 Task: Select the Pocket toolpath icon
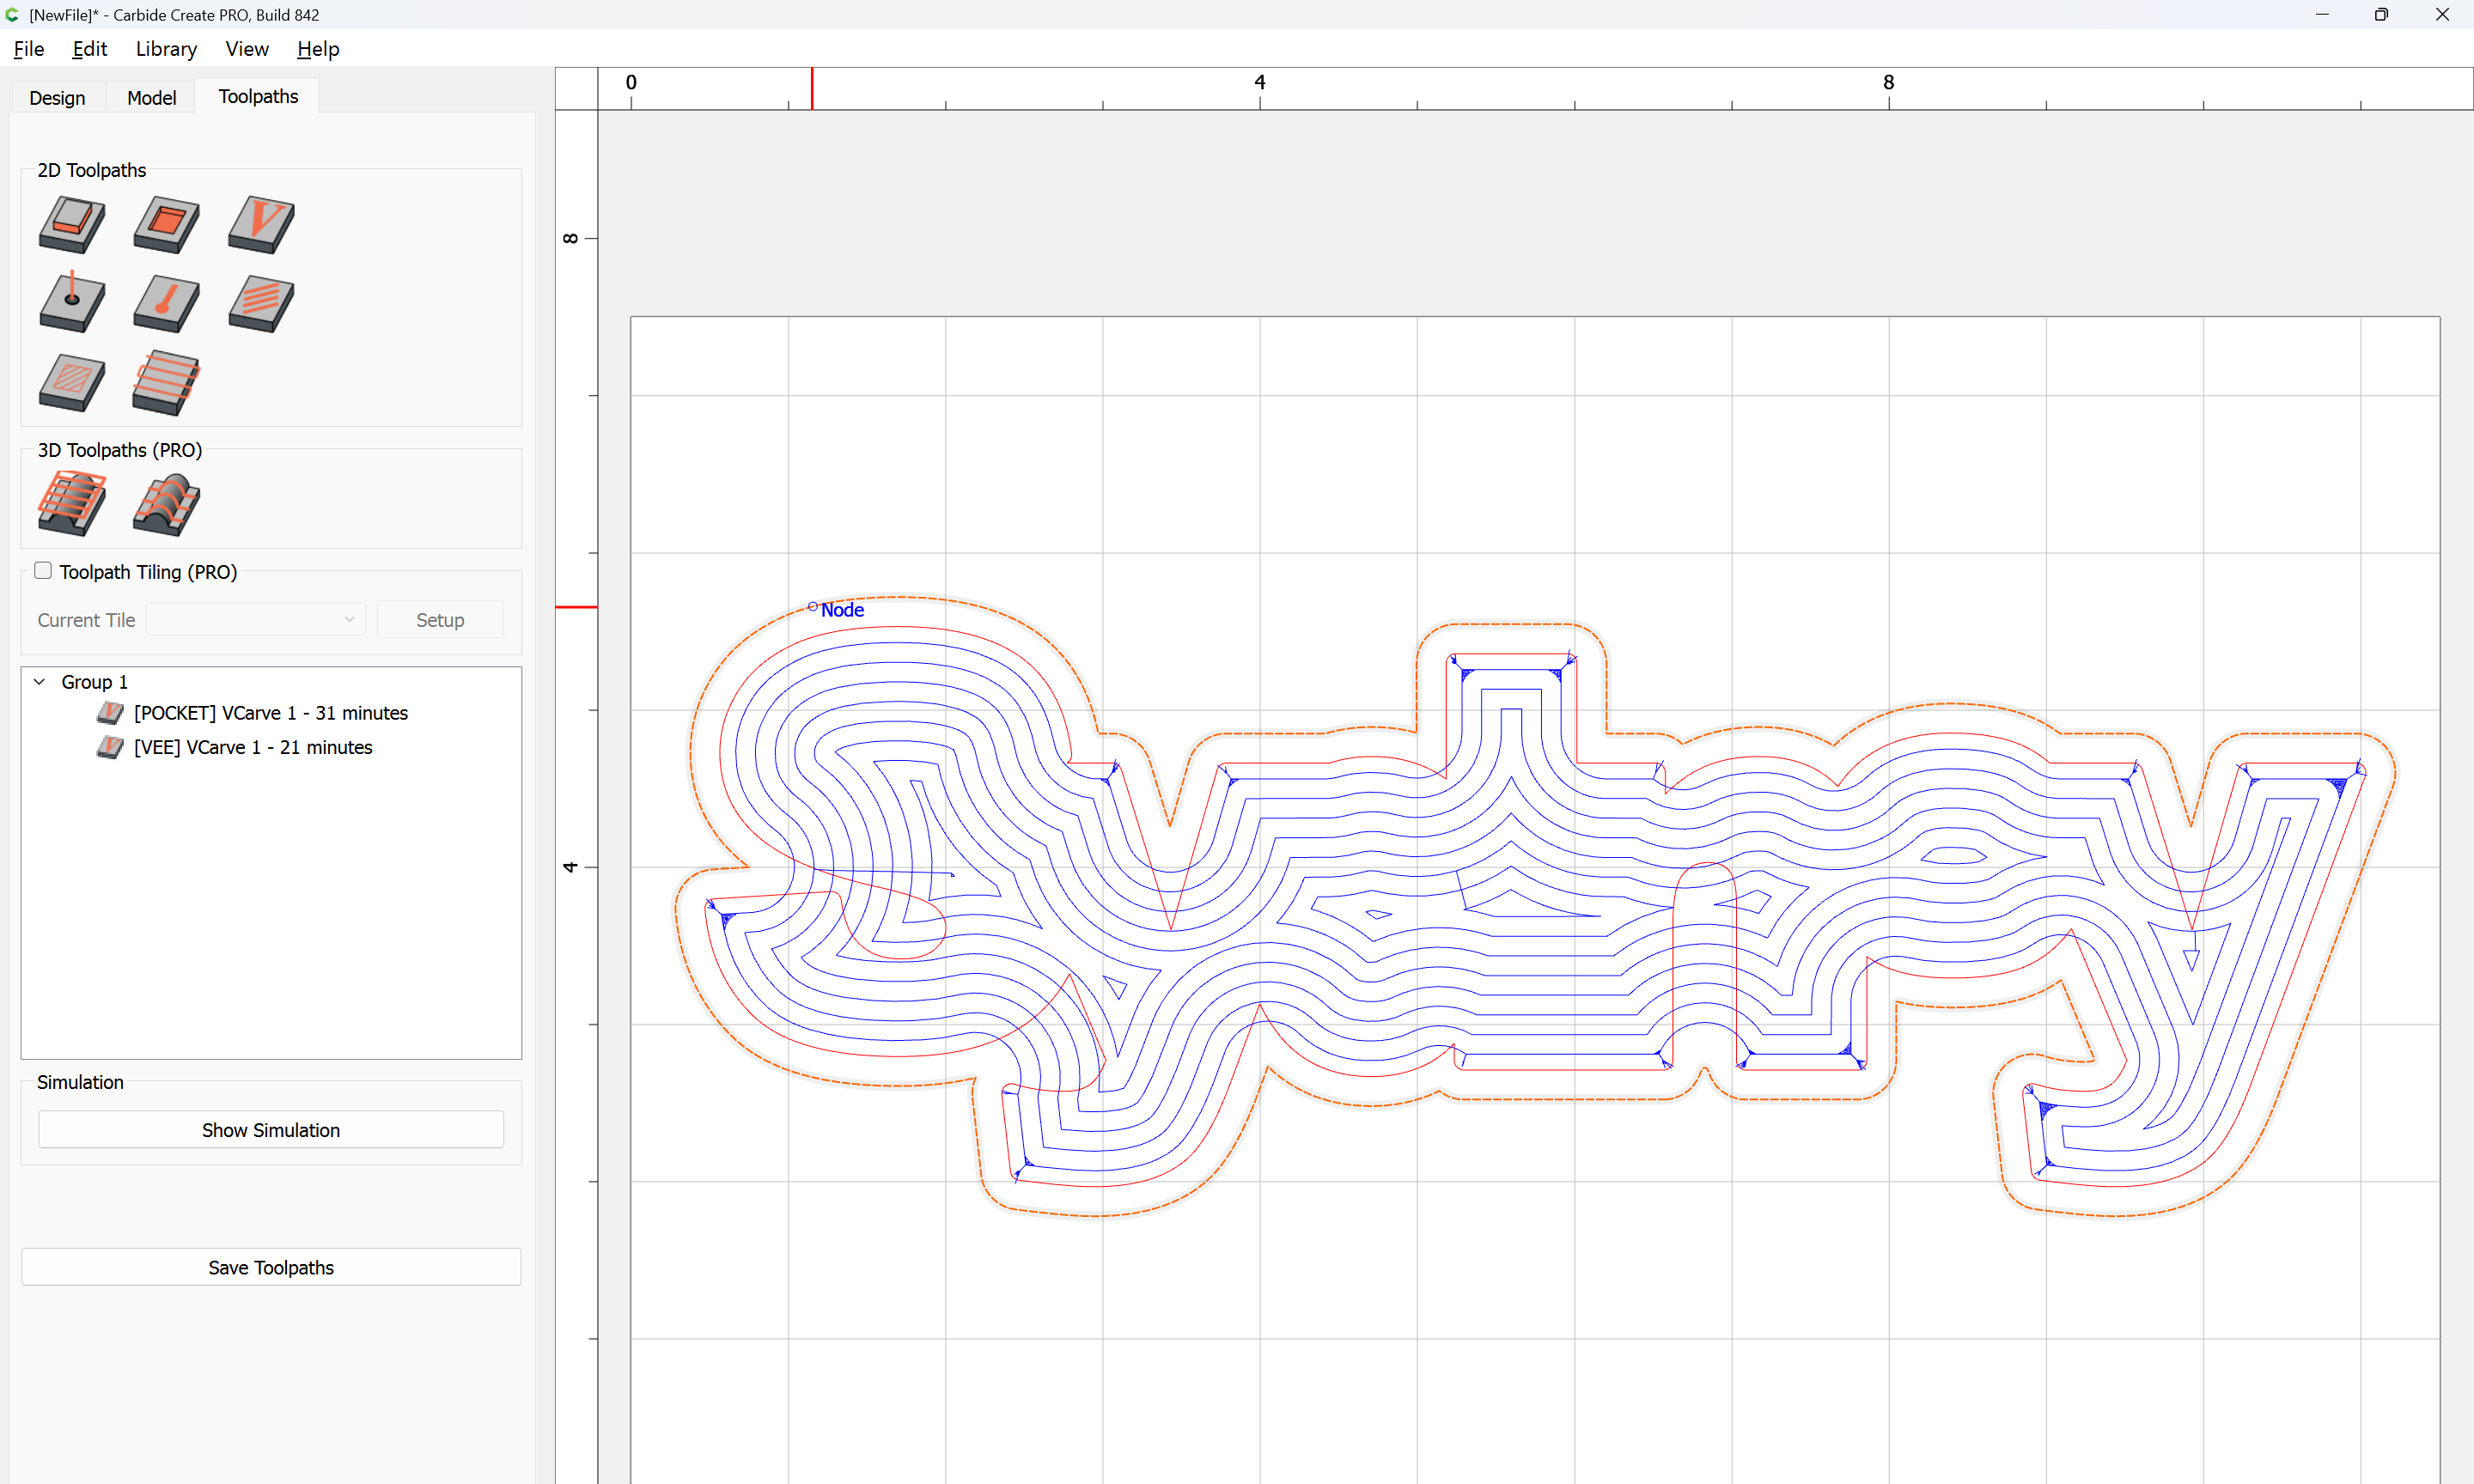coord(166,224)
